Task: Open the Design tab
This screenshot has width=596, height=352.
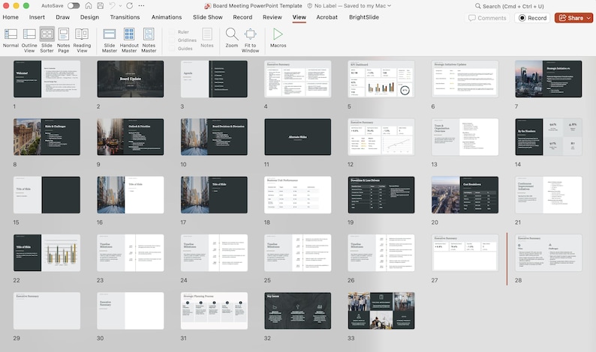Action: pos(90,17)
